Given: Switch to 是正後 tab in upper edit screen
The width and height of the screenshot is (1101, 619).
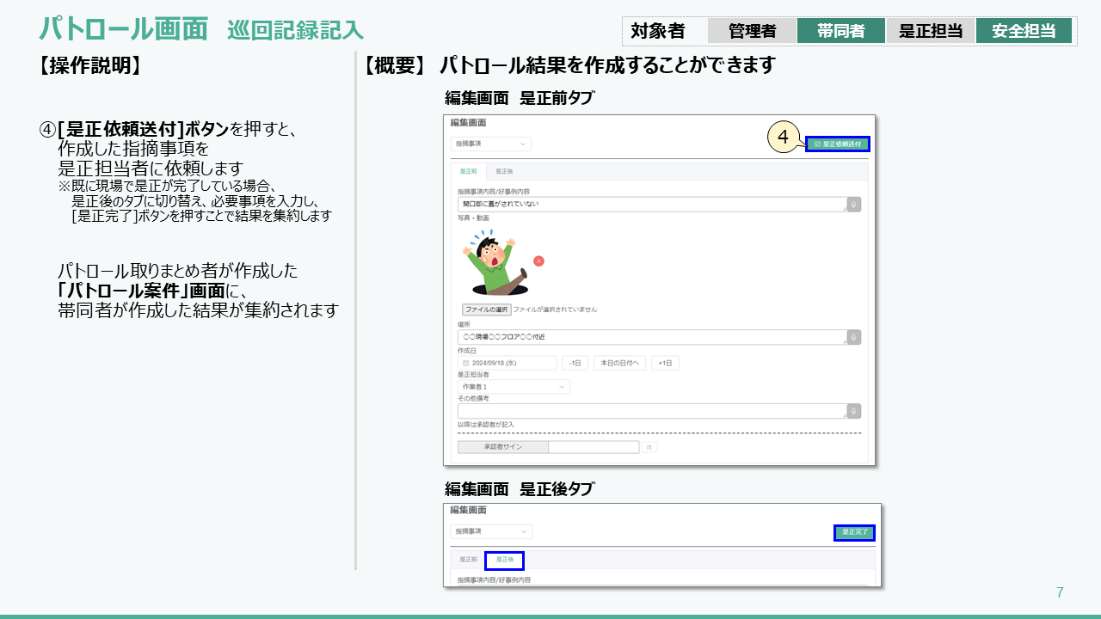Looking at the screenshot, I should pyautogui.click(x=504, y=172).
